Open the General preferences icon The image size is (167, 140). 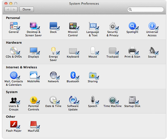(14, 26)
